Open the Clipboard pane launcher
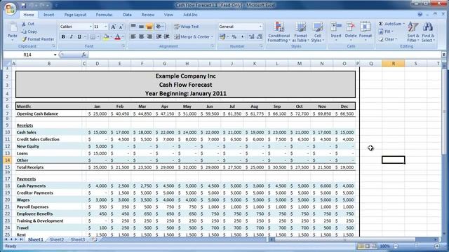The image size is (449, 252). point(53,46)
